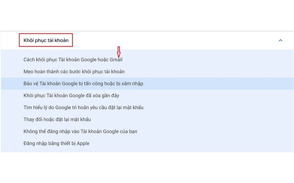Click the words 'mật khẩu' in 'Thay đổi' link
Screen dimensions: 294x183
tap(81, 119)
